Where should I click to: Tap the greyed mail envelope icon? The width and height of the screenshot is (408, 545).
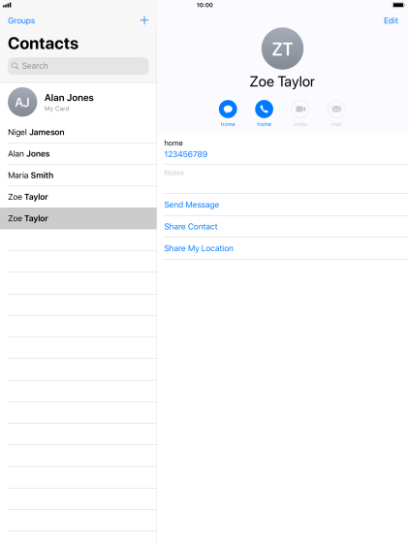tap(336, 110)
